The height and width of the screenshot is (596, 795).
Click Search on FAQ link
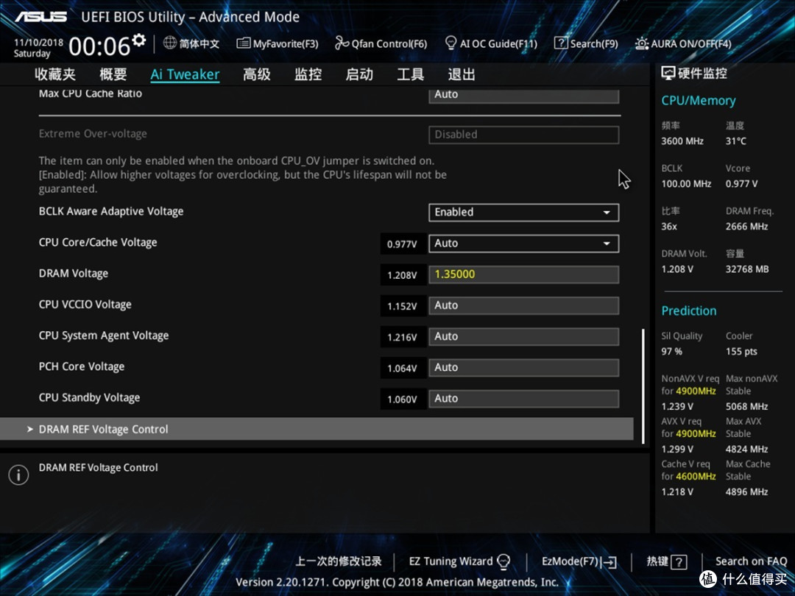pos(752,561)
